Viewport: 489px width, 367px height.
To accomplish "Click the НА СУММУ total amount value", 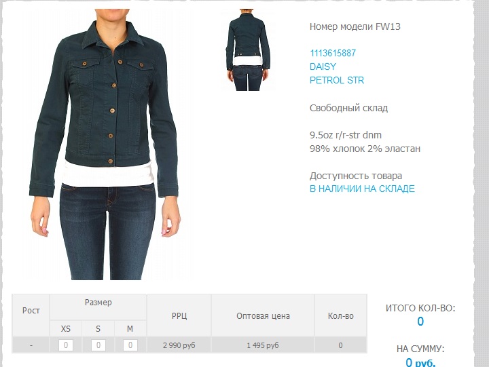I will (420, 362).
